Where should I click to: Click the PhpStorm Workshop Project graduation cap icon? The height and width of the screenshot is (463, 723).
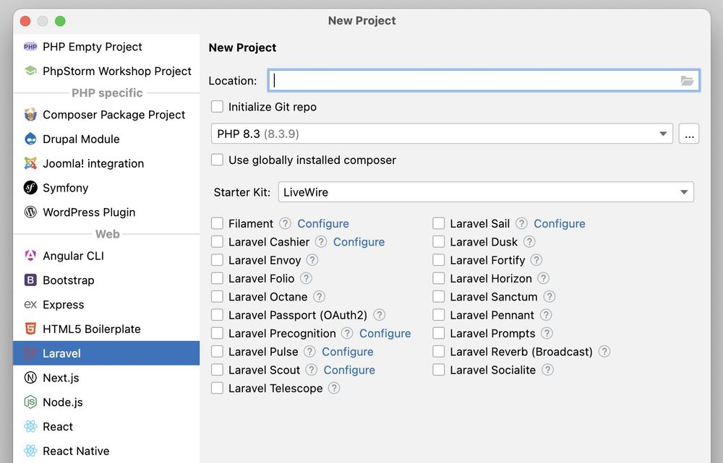[30, 71]
